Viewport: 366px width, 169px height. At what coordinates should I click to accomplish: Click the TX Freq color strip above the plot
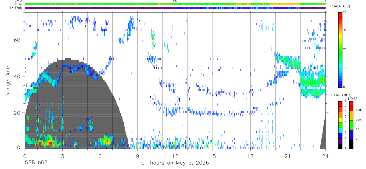tap(175, 8)
